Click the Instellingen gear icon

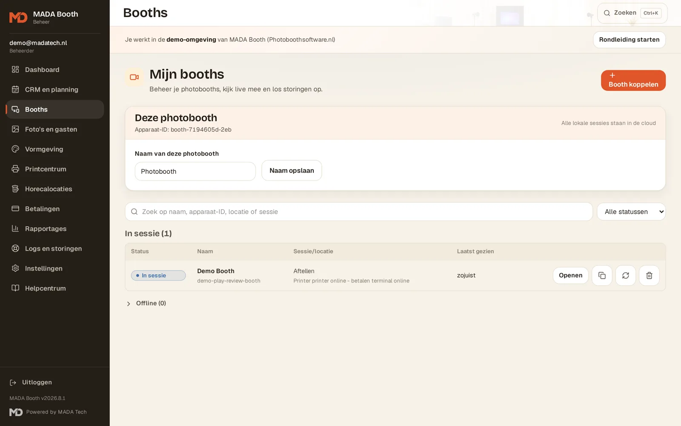pos(15,268)
